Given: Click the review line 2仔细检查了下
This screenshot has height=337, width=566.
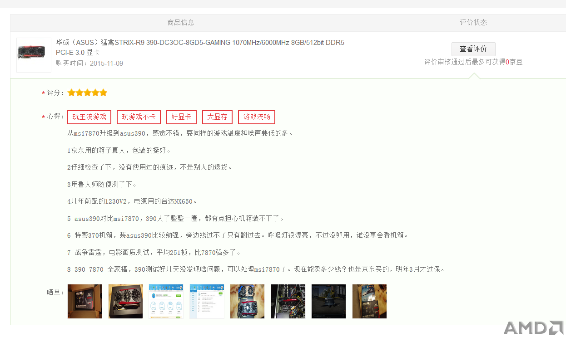Looking at the screenshot, I should pyautogui.click(x=150, y=167).
